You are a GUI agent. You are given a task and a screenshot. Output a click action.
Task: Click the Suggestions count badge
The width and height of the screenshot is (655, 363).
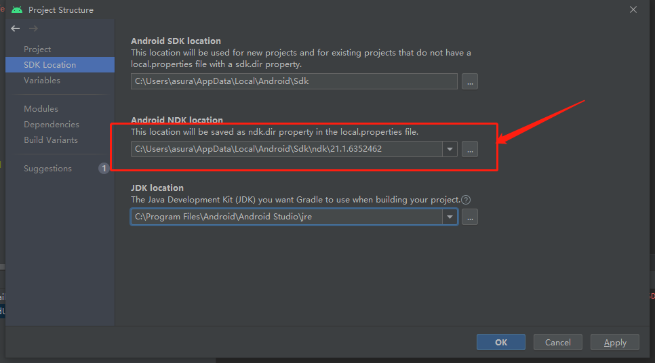(104, 169)
